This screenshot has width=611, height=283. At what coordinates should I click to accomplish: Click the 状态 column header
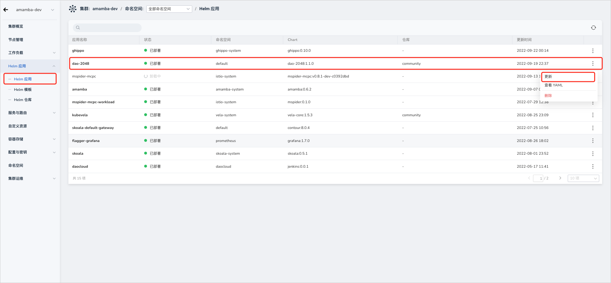pos(148,40)
